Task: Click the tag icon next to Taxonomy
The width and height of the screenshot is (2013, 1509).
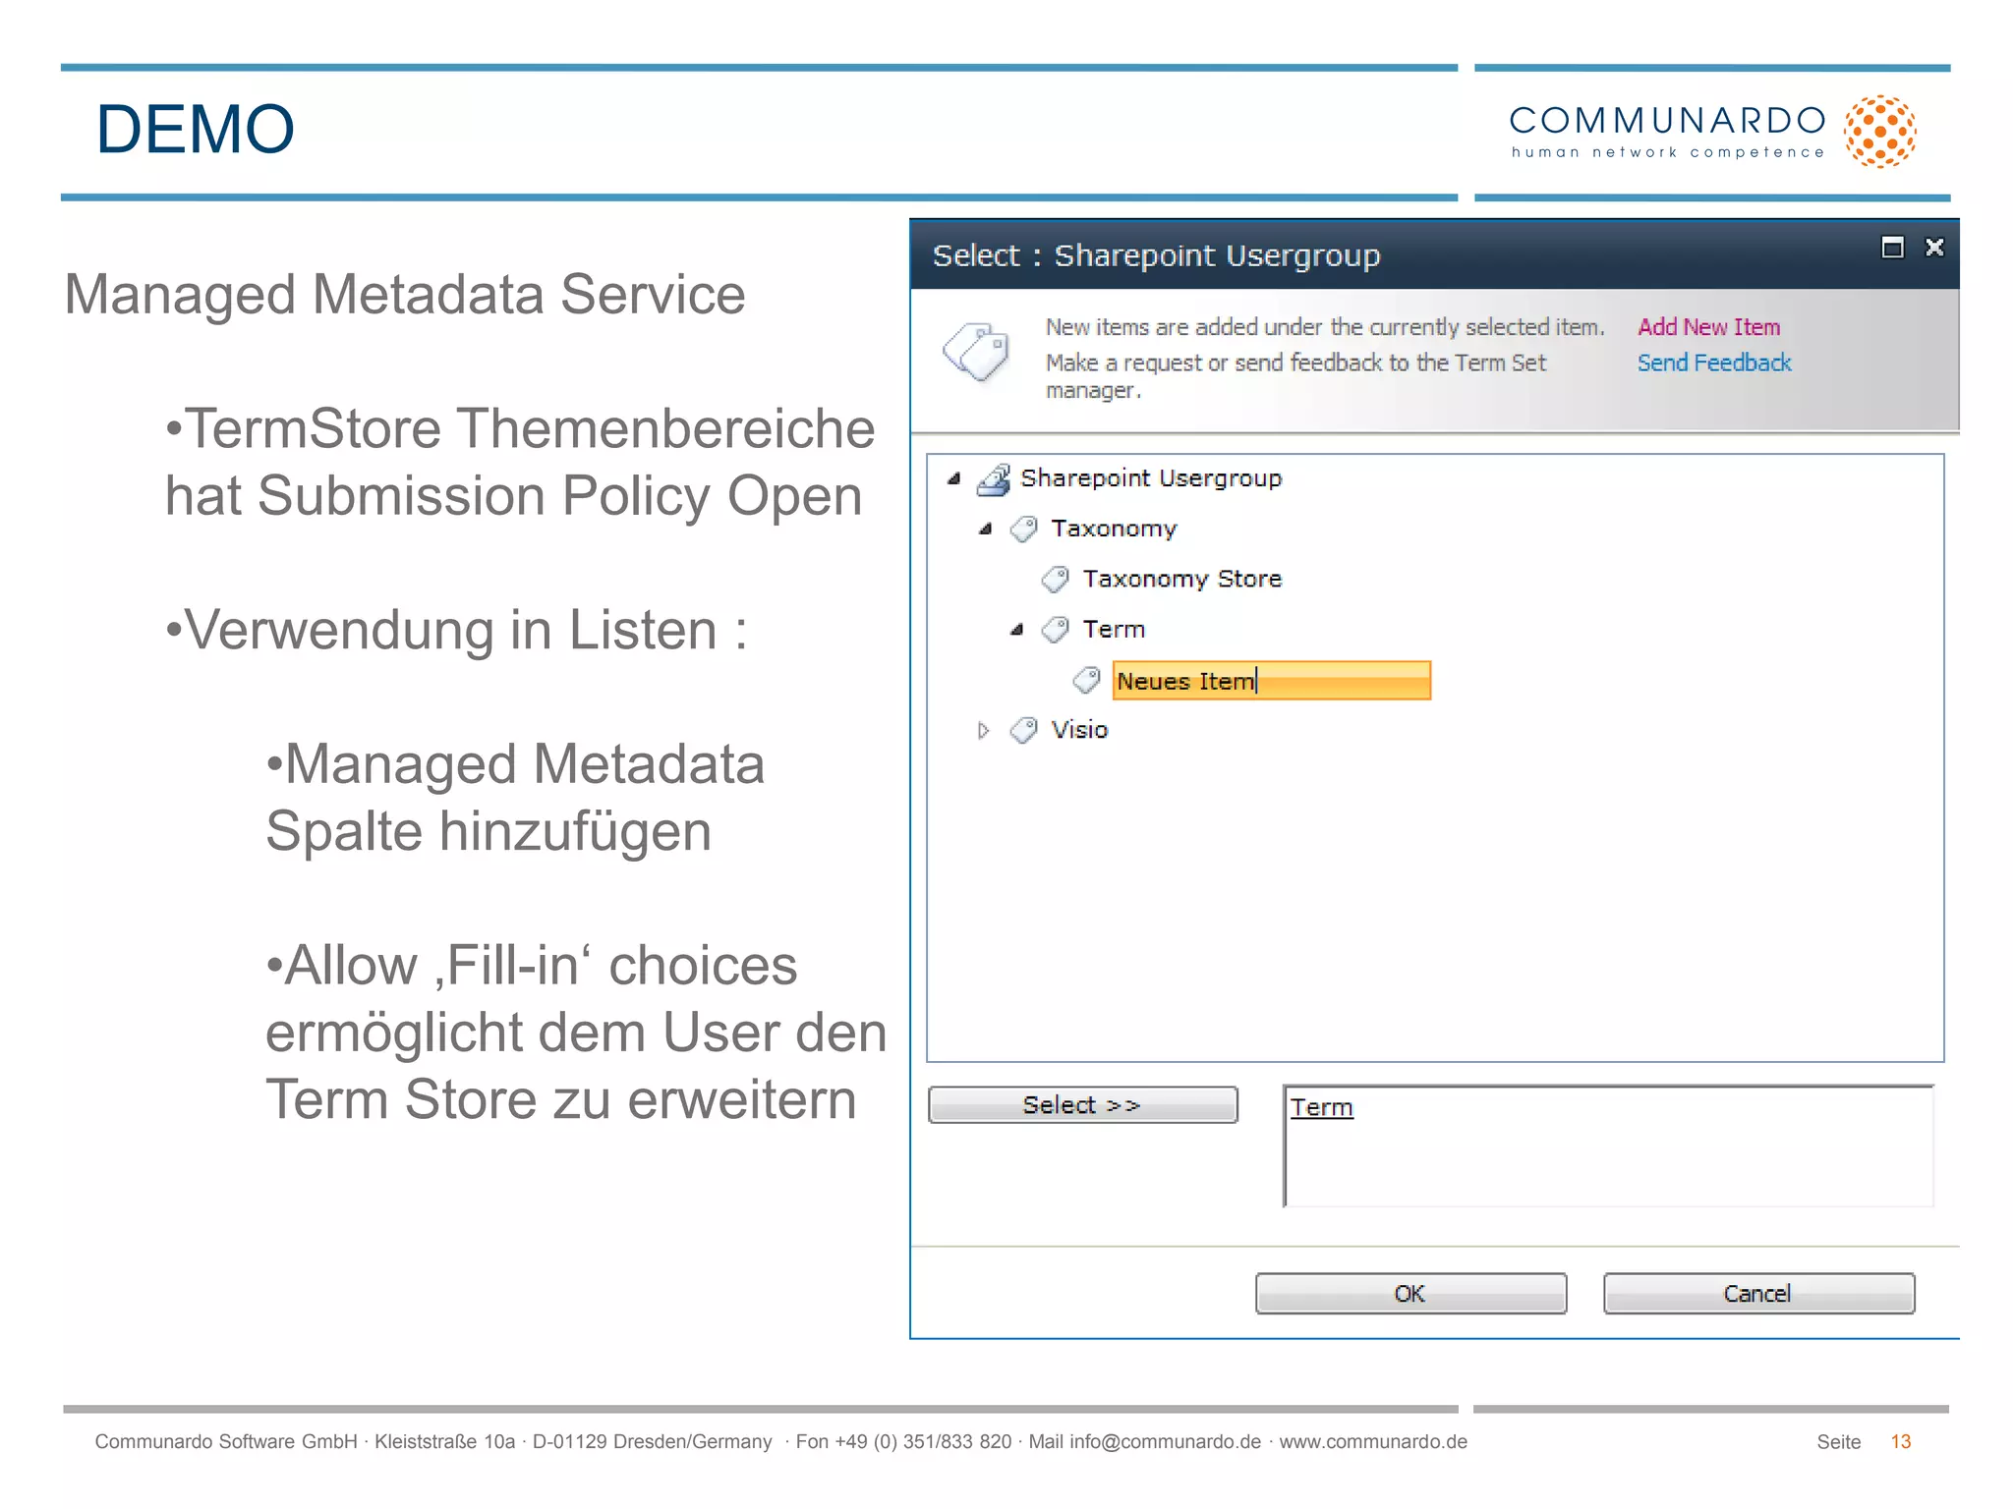Action: tap(1023, 530)
